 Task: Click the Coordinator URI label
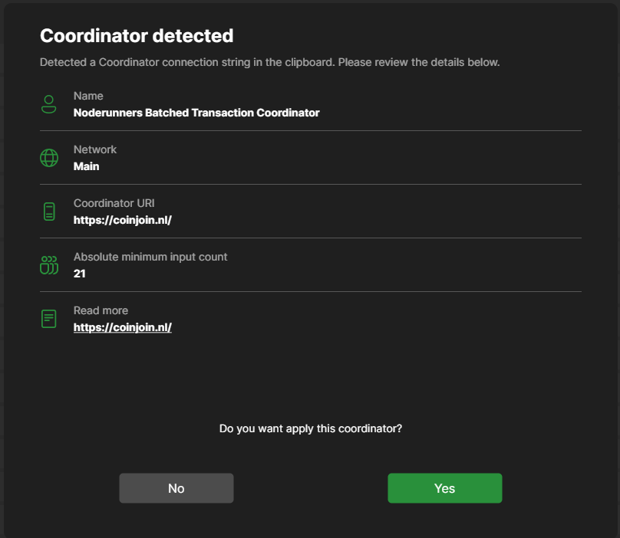click(x=114, y=203)
